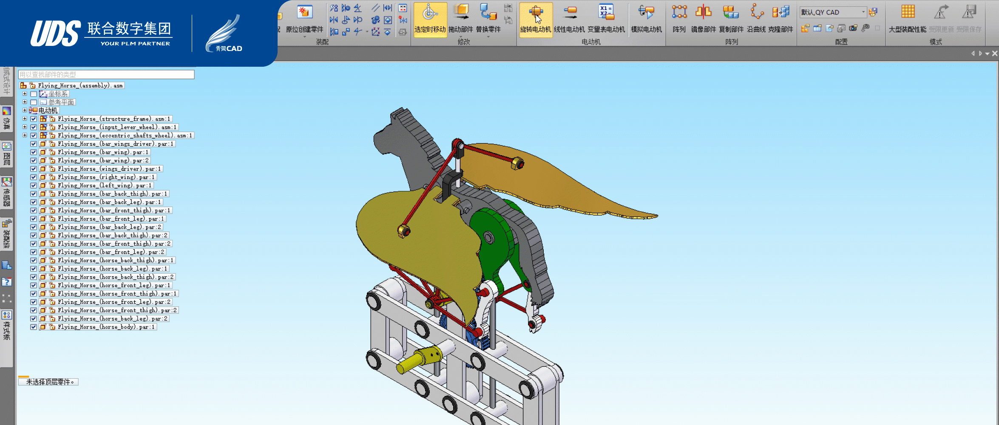Expand the 参考平面 tree node
999x425 pixels.
tap(25, 102)
